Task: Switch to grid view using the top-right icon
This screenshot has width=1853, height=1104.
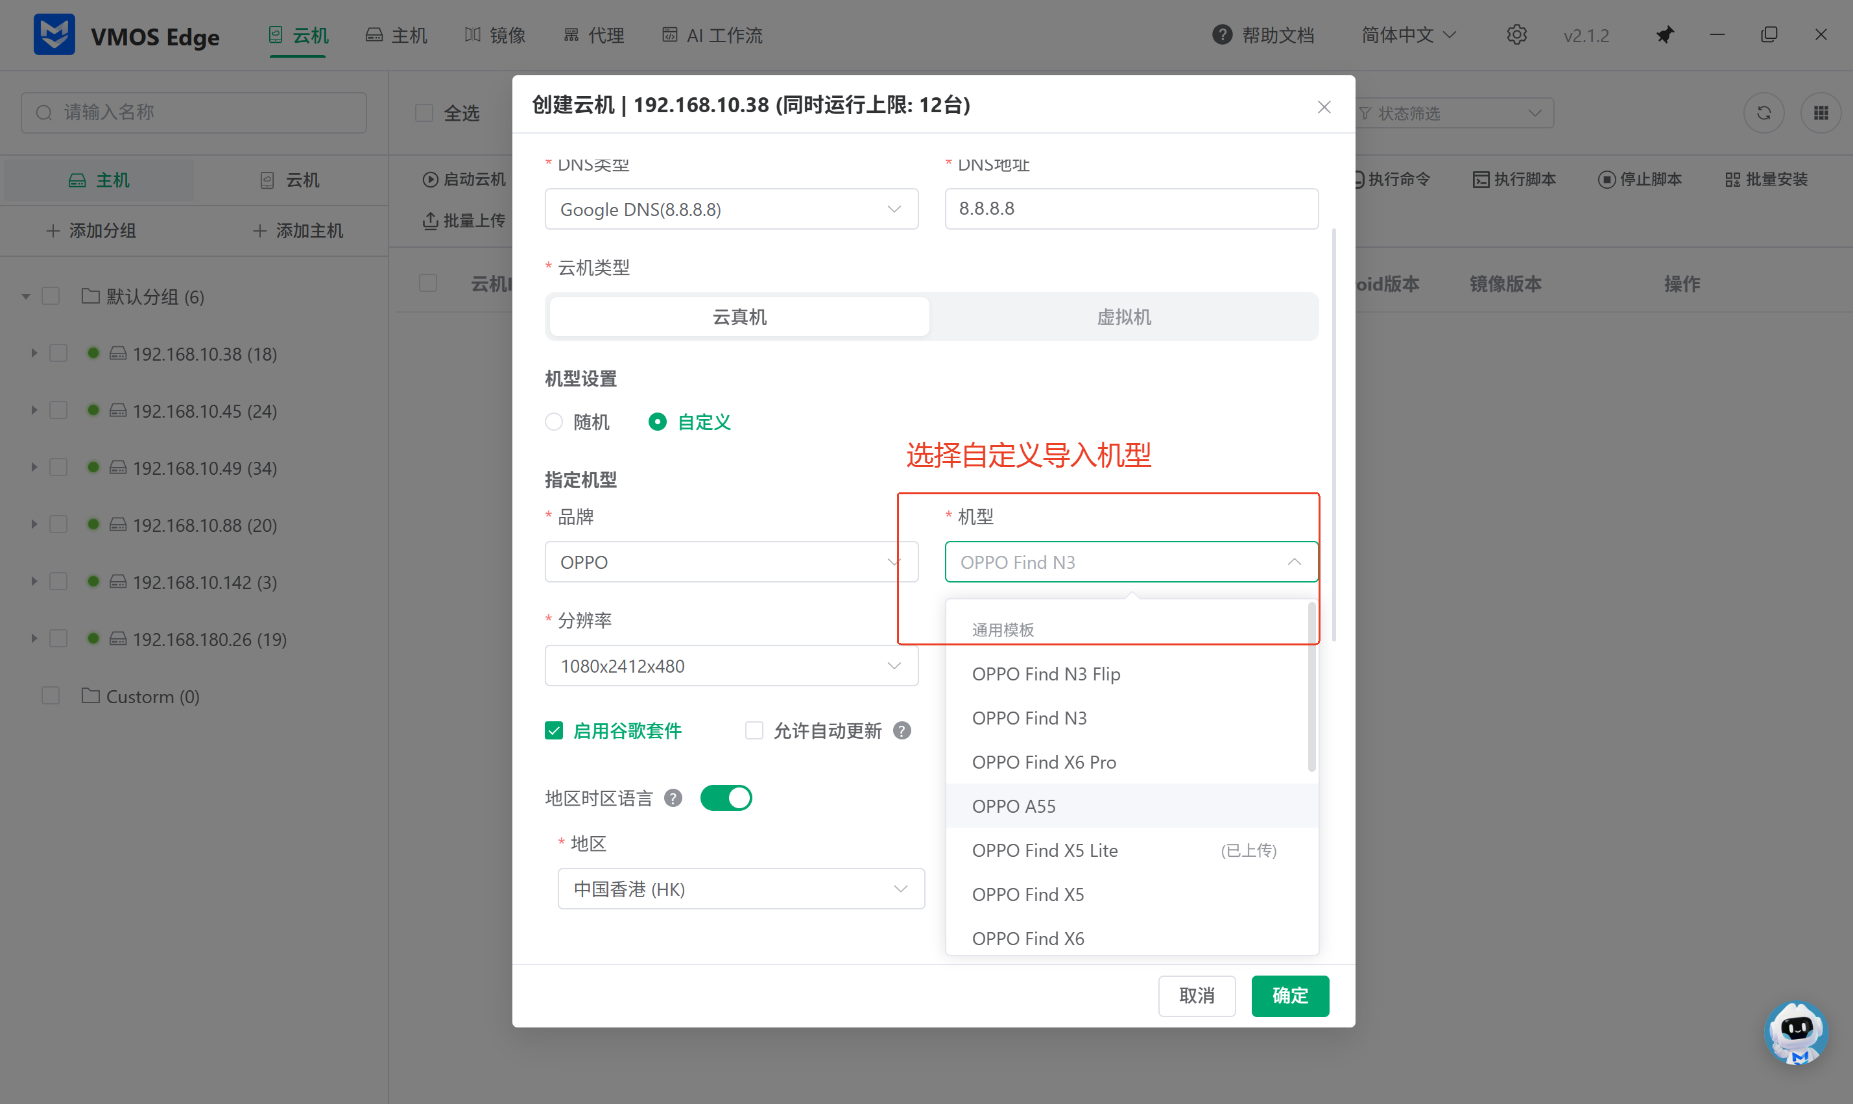Action: pyautogui.click(x=1822, y=112)
